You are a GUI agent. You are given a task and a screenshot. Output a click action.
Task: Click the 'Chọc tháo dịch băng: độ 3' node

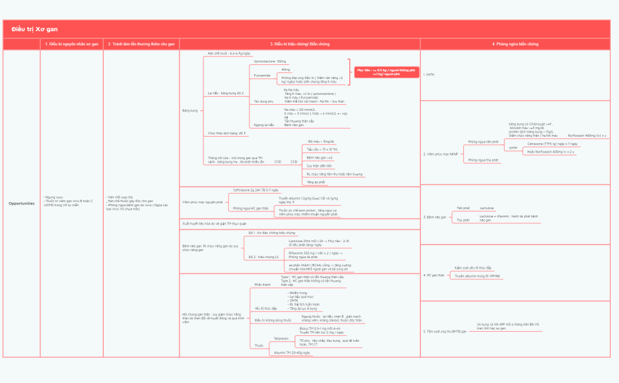(x=226, y=133)
